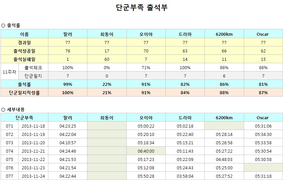Viewport: 283px width, 180px height.
Task: Click the time '03:58:04'
Action: (185, 176)
